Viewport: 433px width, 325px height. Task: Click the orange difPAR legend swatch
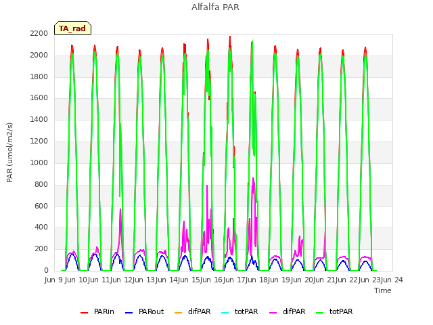coord(179,313)
